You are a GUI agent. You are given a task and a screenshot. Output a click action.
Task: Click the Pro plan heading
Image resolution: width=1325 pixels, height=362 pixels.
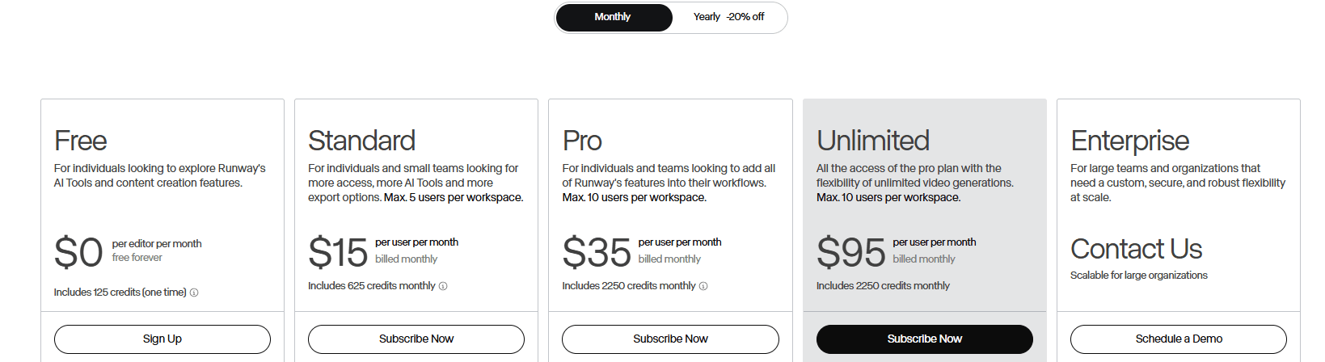coord(582,141)
